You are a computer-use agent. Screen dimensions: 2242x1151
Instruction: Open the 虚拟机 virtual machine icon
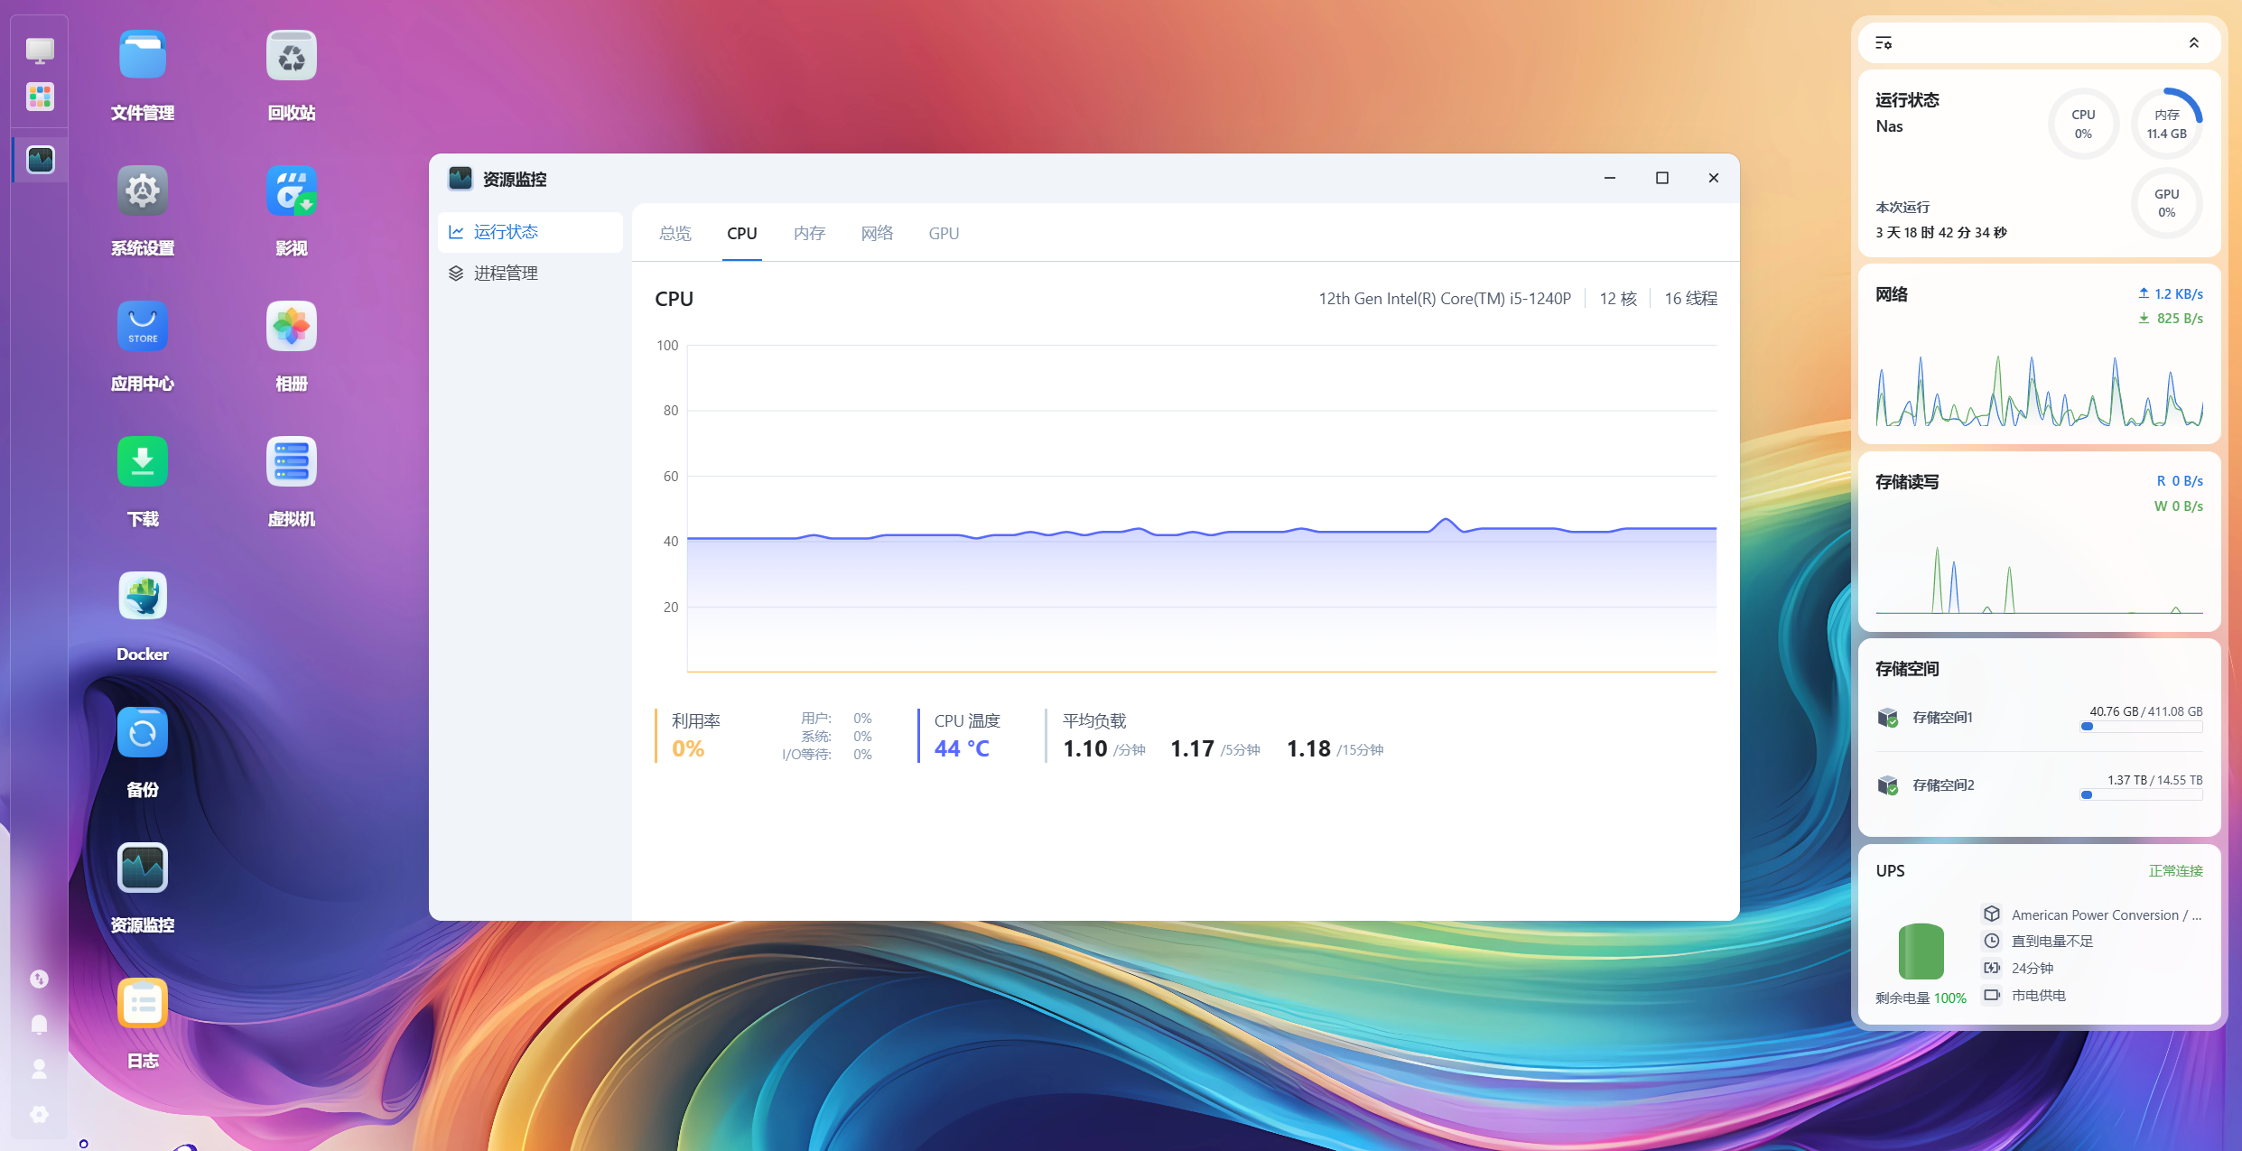pyautogui.click(x=291, y=461)
